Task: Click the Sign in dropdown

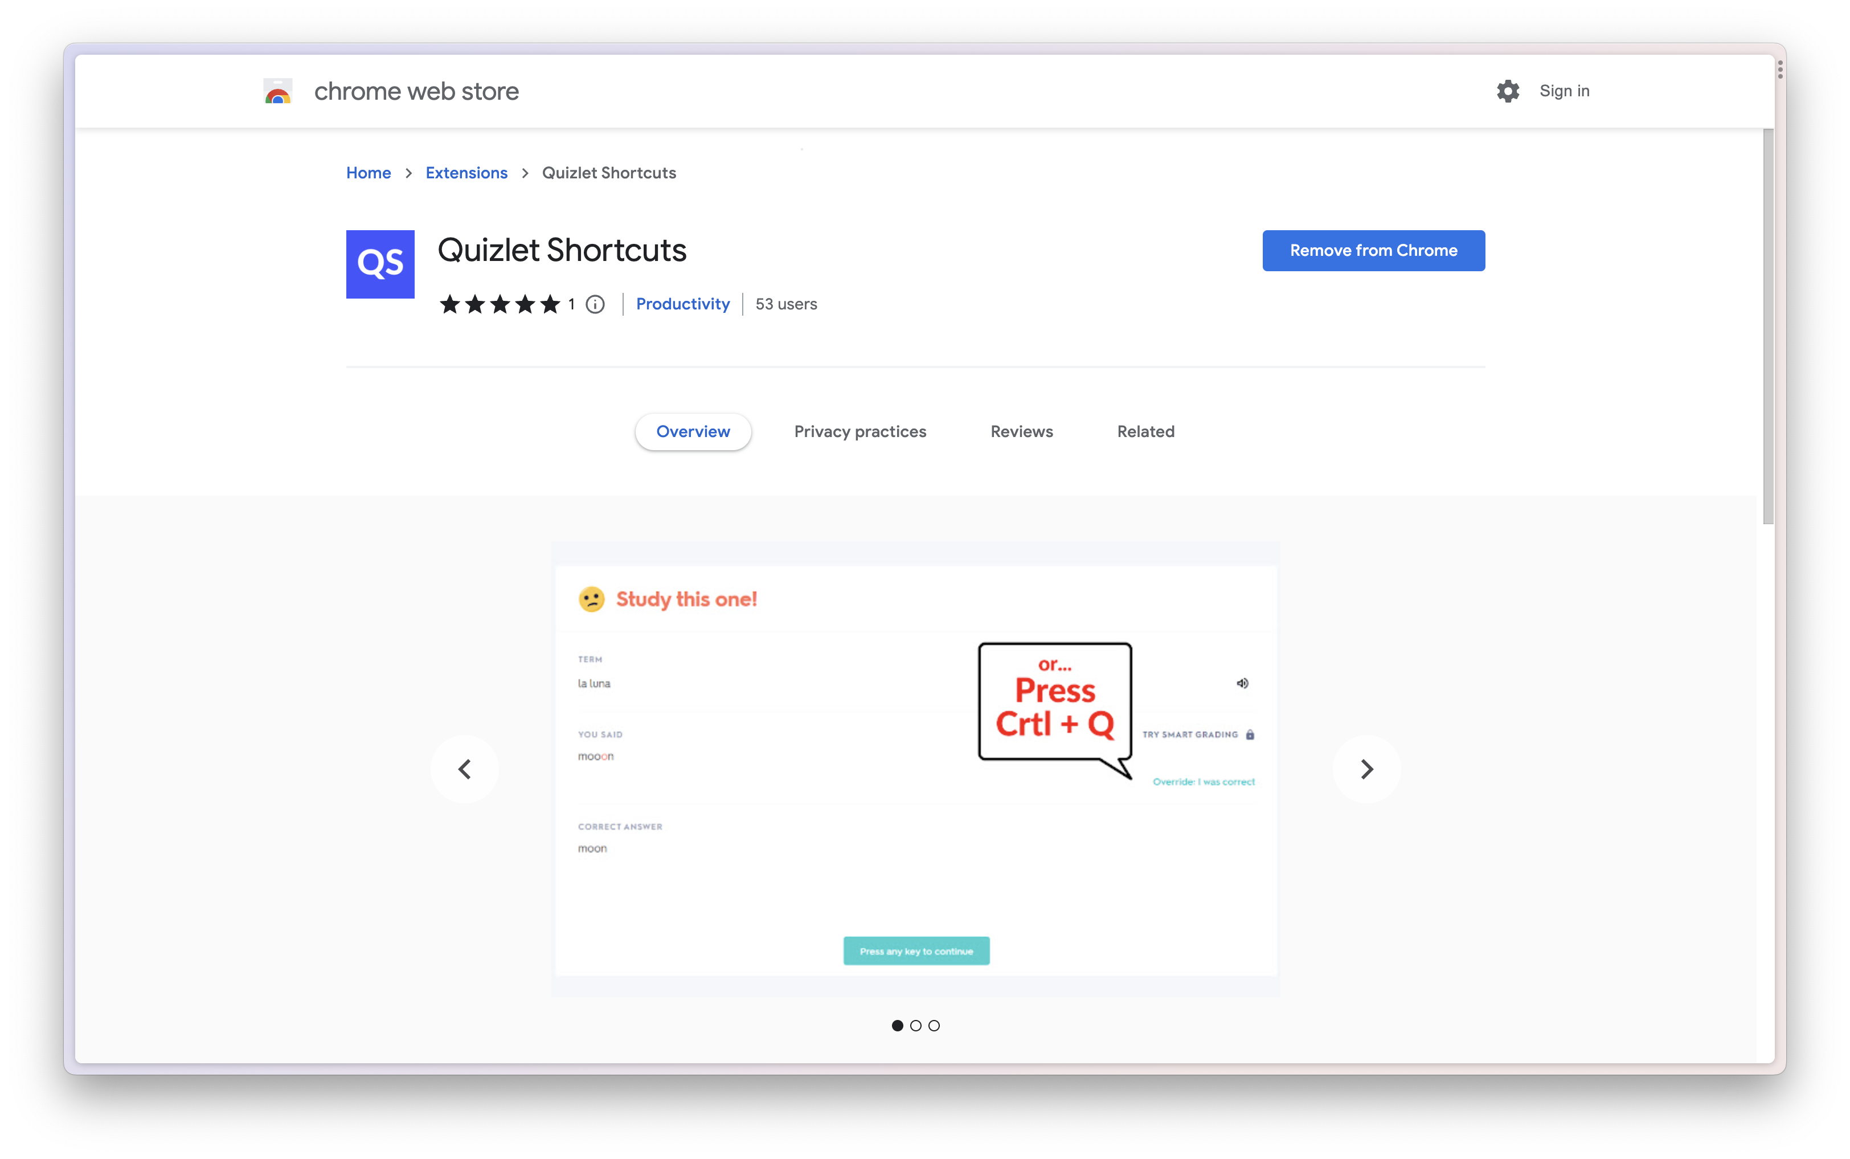Action: pos(1563,91)
